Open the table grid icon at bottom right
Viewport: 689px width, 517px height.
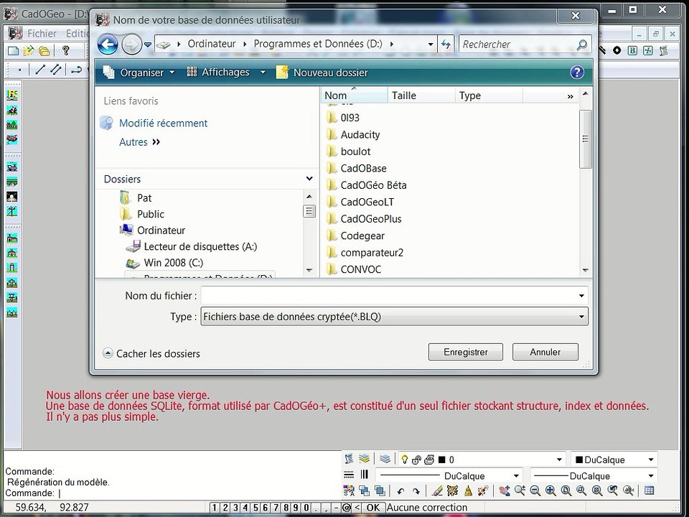click(x=649, y=490)
